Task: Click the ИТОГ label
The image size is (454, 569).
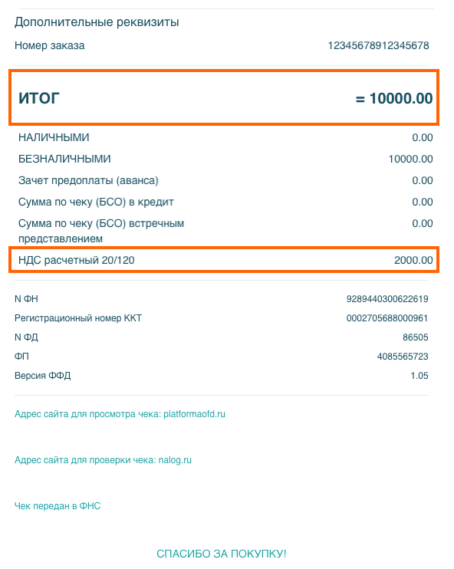Action: (39, 98)
